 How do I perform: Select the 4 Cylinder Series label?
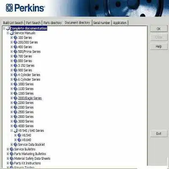(29, 75)
